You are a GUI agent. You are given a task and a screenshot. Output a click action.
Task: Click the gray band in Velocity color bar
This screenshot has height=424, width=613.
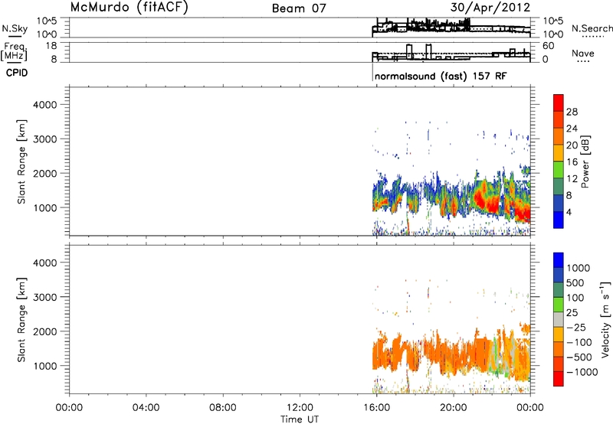pos(559,319)
